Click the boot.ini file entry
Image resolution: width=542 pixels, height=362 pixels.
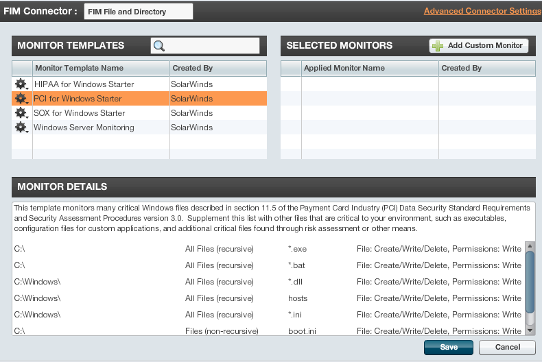302,331
